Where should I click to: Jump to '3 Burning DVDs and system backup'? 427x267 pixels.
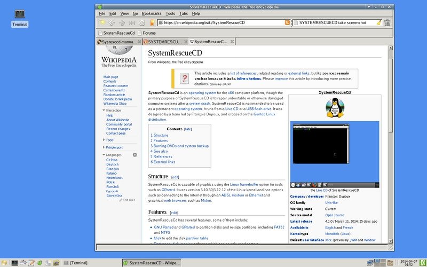(180, 146)
